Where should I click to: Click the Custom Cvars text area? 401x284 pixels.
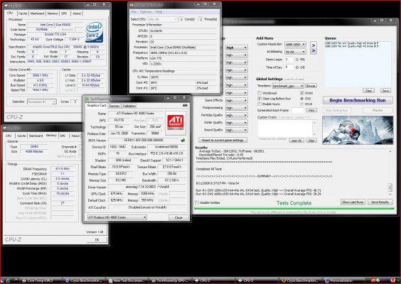coord(285,129)
